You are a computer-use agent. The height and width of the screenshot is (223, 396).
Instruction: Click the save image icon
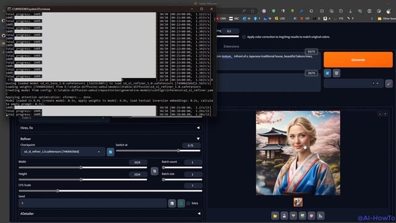click(284, 216)
